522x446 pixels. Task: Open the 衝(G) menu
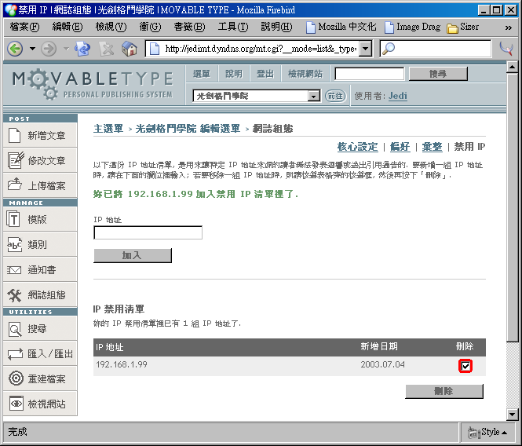[x=150, y=27]
